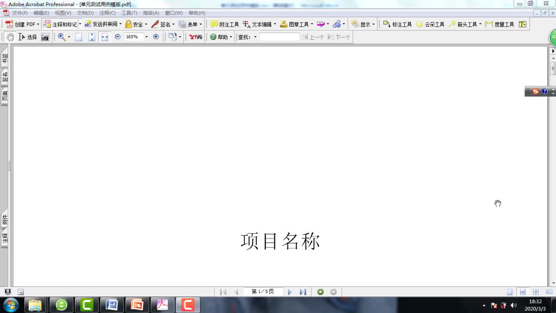Open the 高级(A) menu
This screenshot has width=556, height=313.
(151, 13)
